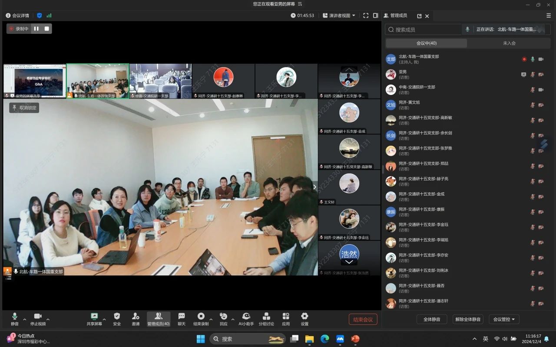Pause the recording in 录制中 bar

tap(36, 29)
